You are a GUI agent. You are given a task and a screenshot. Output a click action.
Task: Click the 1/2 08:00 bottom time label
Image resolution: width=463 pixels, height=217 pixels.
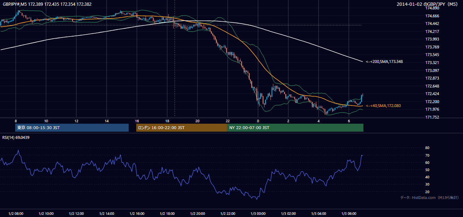16,213
